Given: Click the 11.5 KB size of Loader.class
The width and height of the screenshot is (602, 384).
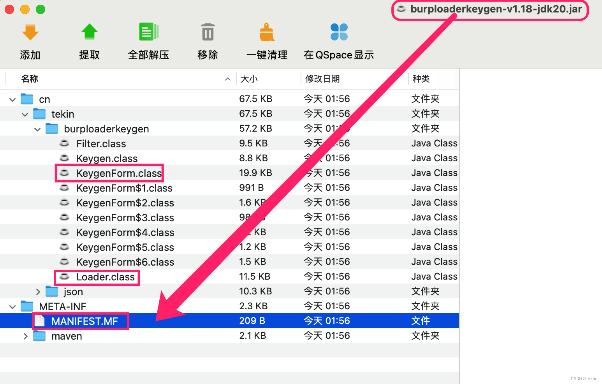Looking at the screenshot, I should (255, 277).
